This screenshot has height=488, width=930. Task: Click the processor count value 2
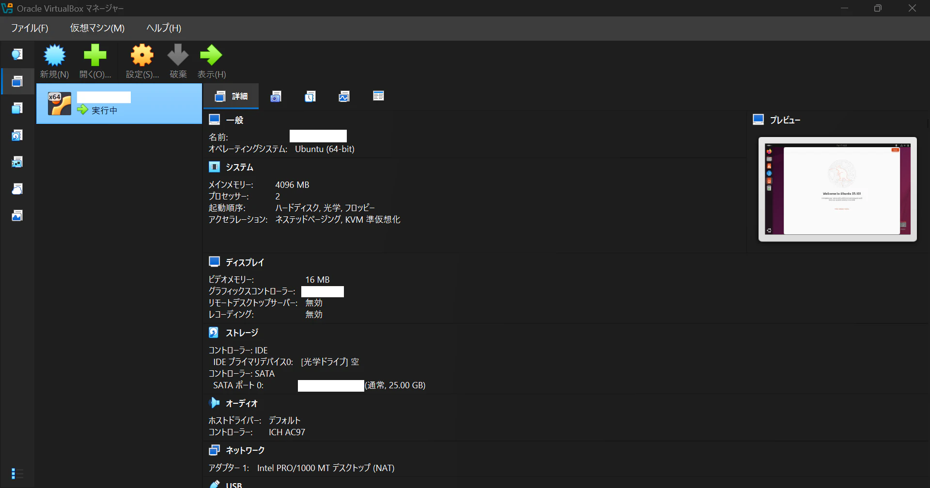pyautogui.click(x=278, y=197)
